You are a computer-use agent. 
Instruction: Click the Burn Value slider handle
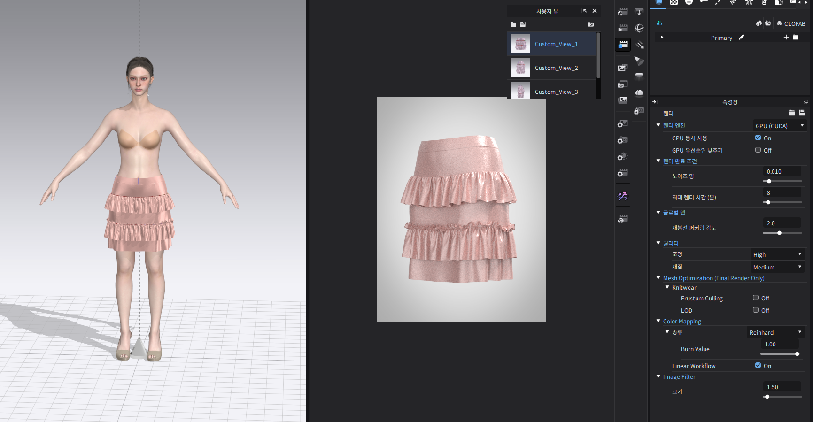pos(797,354)
